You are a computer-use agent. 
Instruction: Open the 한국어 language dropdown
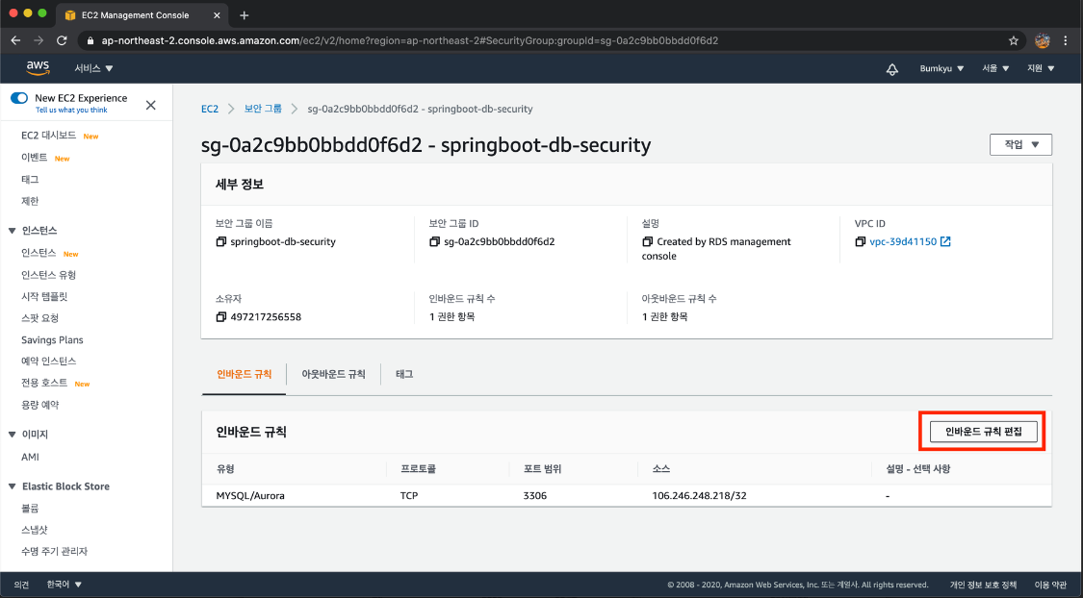(x=64, y=585)
